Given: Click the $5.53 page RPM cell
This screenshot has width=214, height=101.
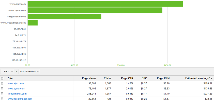Looking at the screenshot, I should [166, 89].
